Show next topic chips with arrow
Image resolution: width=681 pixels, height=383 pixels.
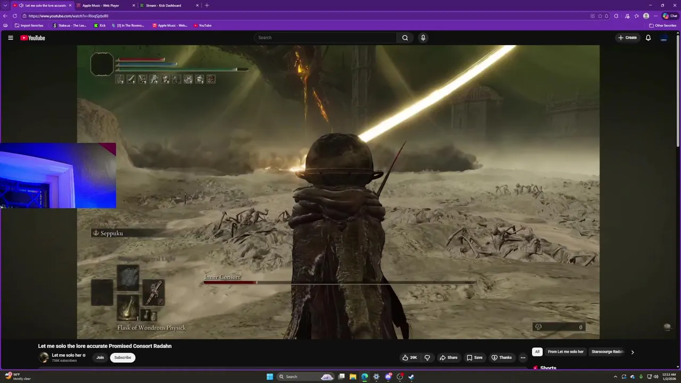pos(632,352)
